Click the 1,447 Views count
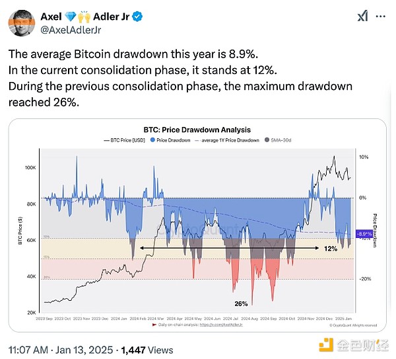 147,350
